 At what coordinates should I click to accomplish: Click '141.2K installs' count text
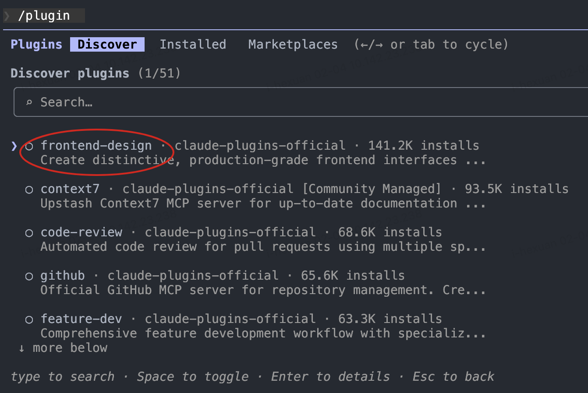pos(423,145)
